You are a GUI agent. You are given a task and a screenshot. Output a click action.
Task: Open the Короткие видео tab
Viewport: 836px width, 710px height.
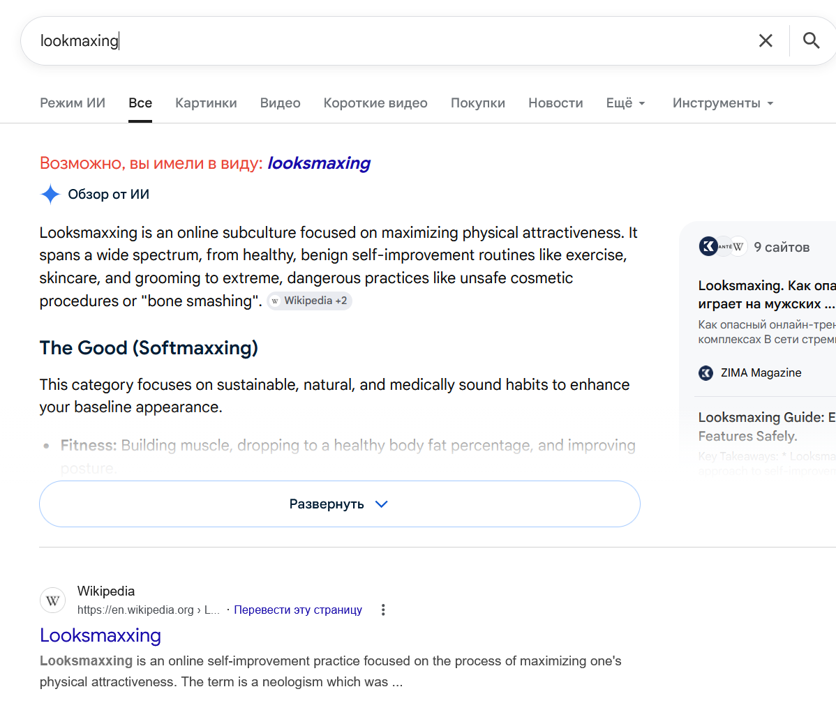[x=375, y=103]
